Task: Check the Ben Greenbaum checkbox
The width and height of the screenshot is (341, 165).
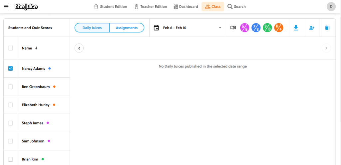Action: click(x=10, y=87)
